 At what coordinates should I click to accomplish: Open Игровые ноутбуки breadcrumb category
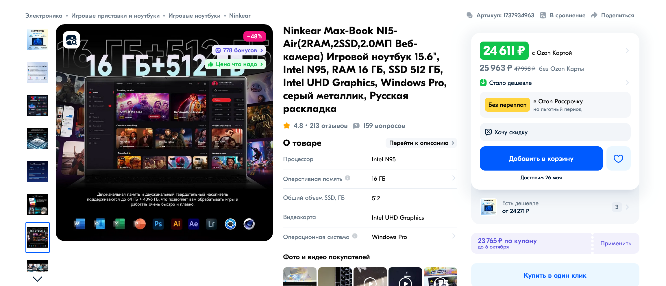pos(195,16)
